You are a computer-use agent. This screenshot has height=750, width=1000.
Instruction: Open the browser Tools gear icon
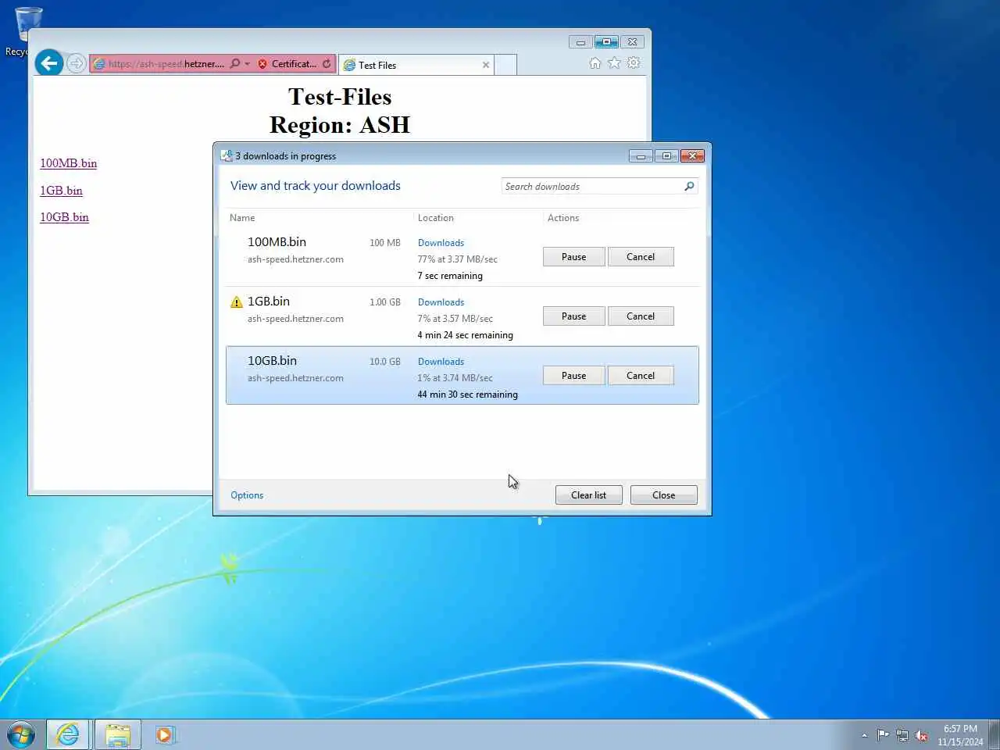pyautogui.click(x=634, y=63)
